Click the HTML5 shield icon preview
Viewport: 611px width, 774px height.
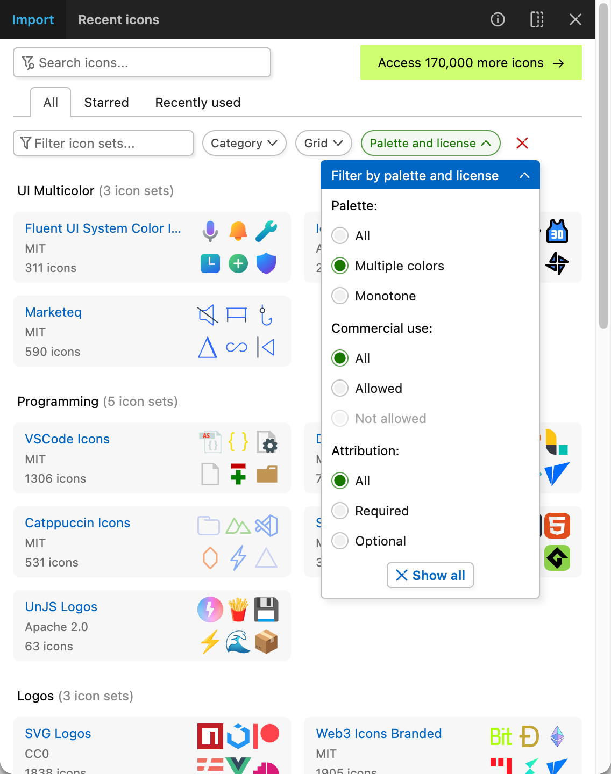click(x=557, y=526)
